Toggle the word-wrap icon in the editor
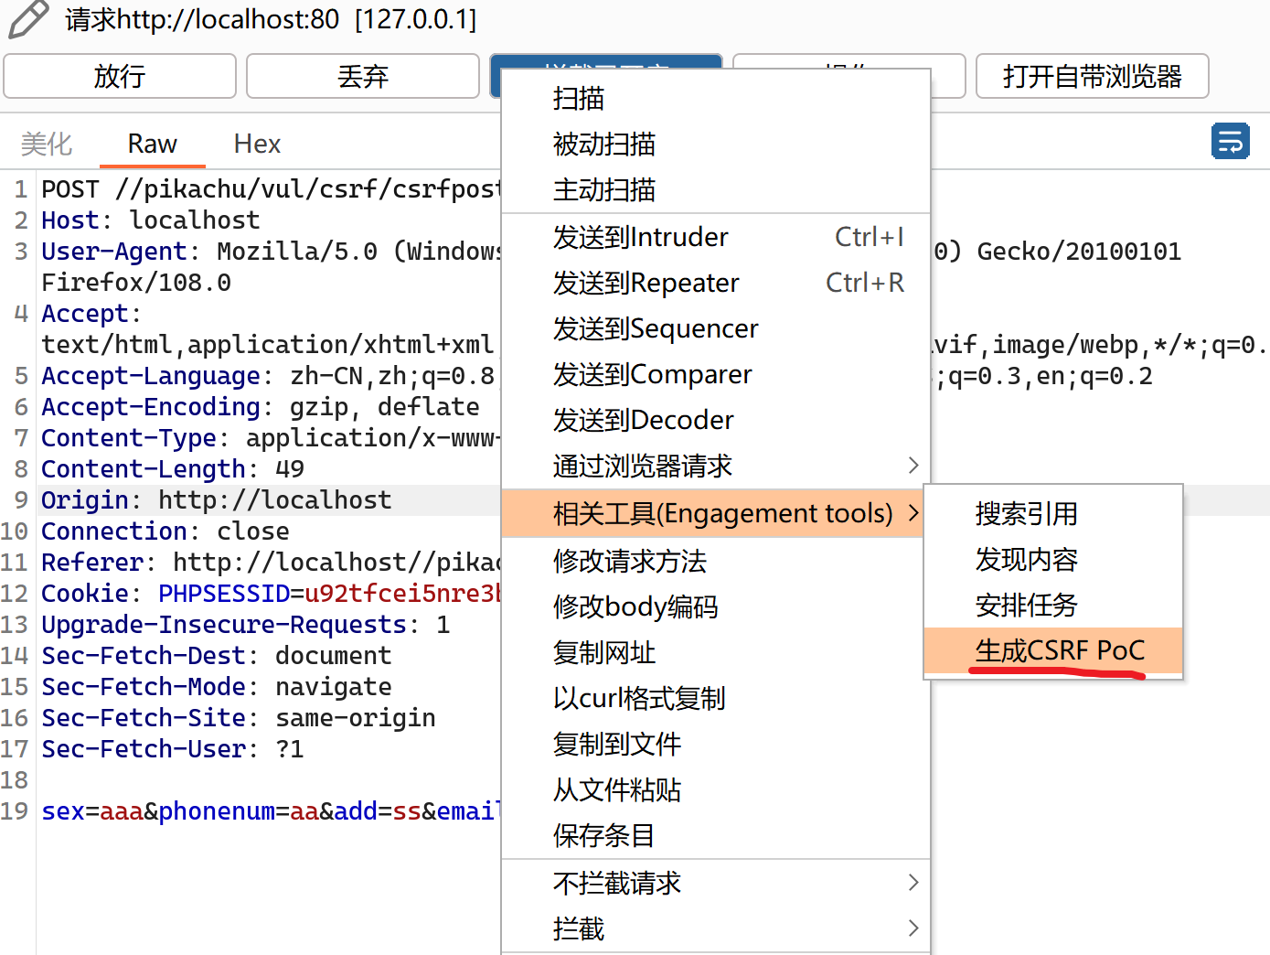The height and width of the screenshot is (955, 1270). pos(1230,142)
